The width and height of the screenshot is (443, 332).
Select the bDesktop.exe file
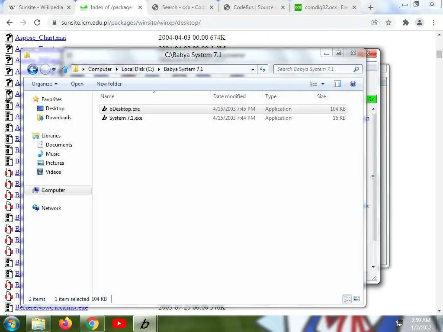coord(223,109)
